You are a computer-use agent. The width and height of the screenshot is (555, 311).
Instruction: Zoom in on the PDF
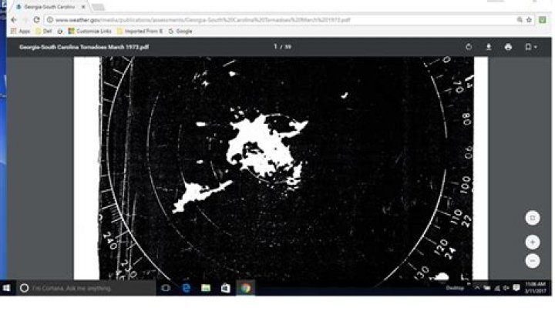click(x=533, y=242)
